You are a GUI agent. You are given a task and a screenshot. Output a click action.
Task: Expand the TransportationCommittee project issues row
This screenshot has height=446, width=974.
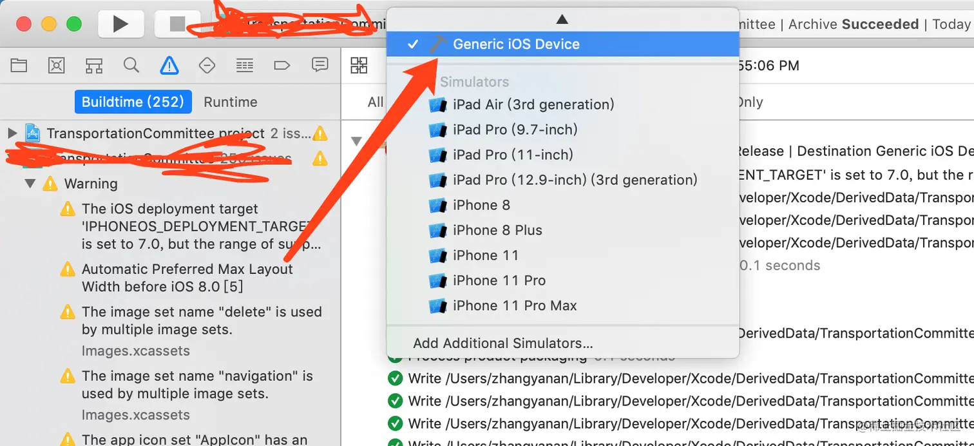pos(12,133)
